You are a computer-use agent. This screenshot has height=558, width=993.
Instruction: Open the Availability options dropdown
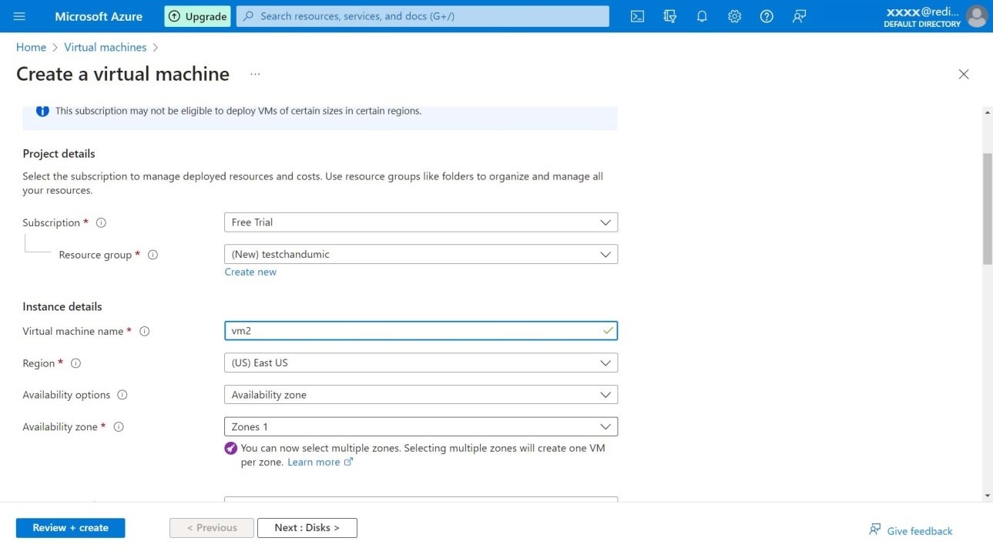tap(421, 395)
